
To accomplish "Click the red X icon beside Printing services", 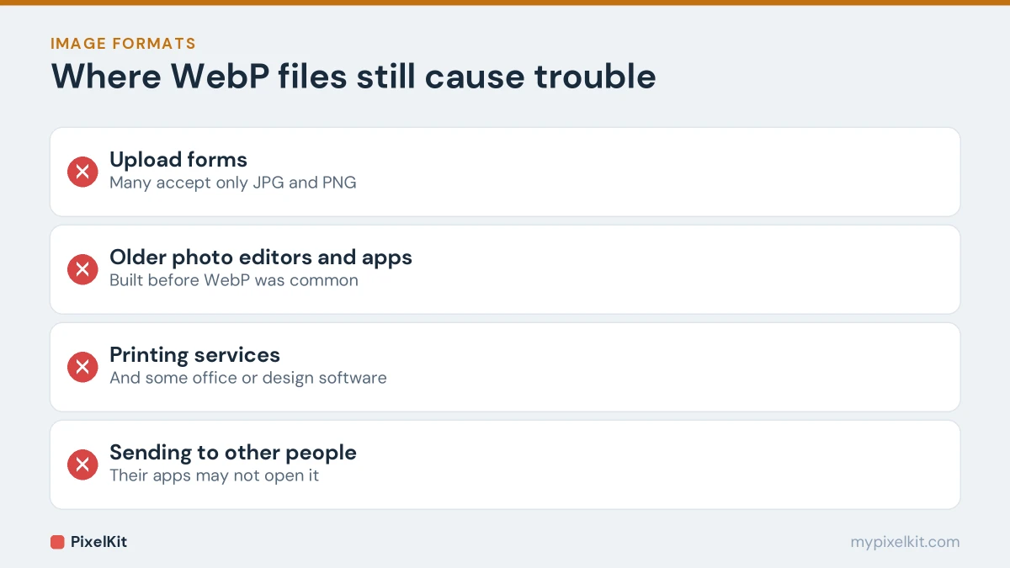I will point(82,367).
